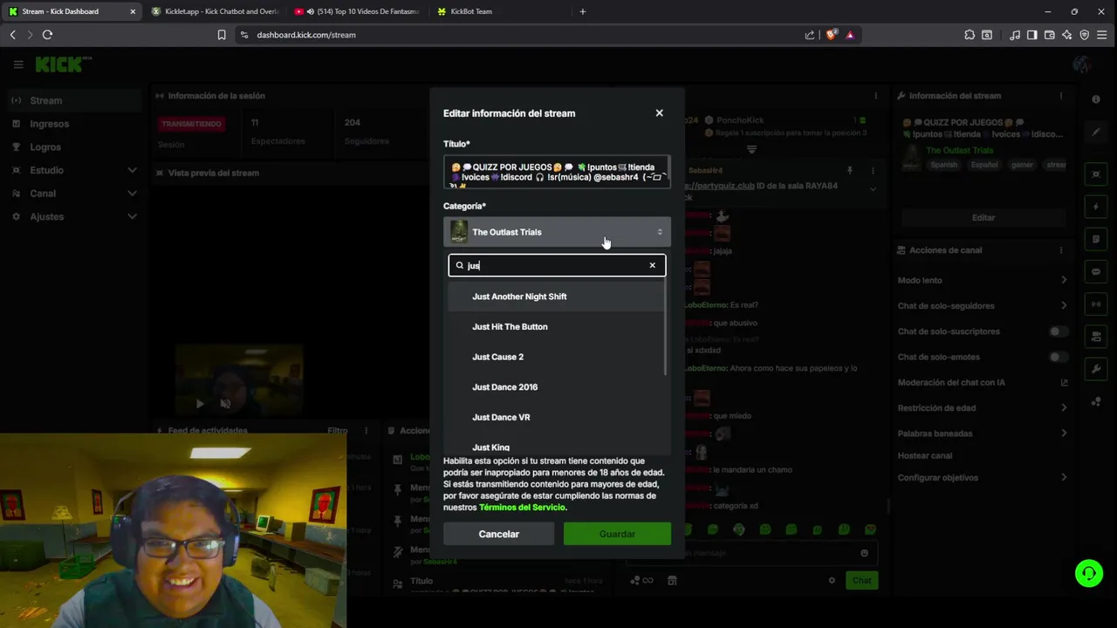Click the stream title text box
The height and width of the screenshot is (628, 1117).
557,172
